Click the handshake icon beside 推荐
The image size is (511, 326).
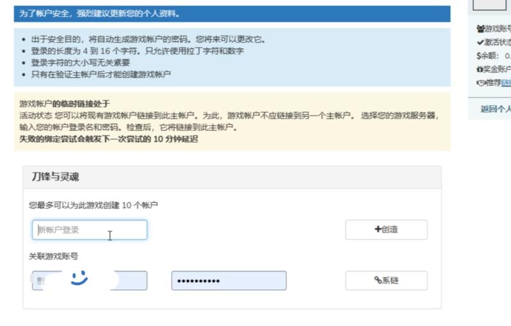(x=481, y=83)
